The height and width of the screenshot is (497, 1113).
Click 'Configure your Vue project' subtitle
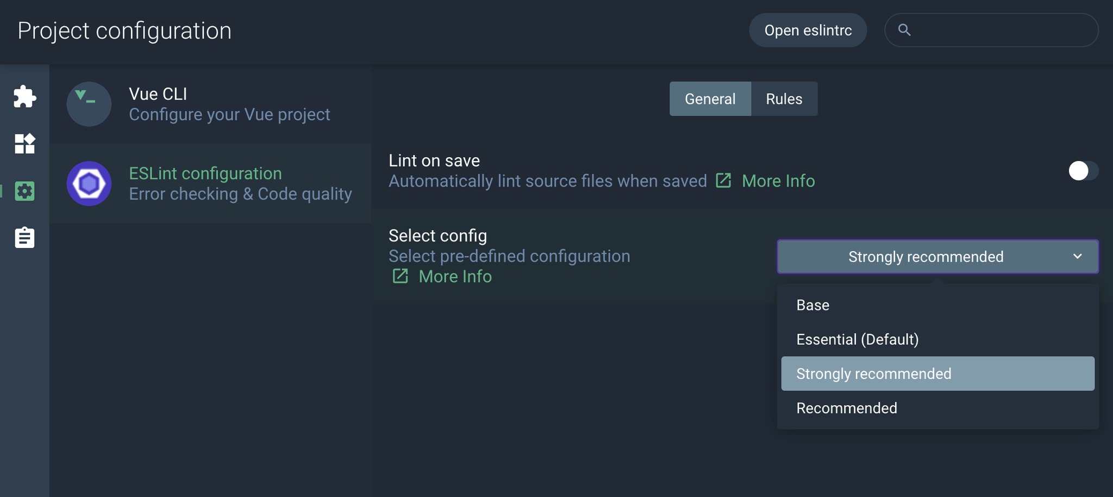(229, 114)
